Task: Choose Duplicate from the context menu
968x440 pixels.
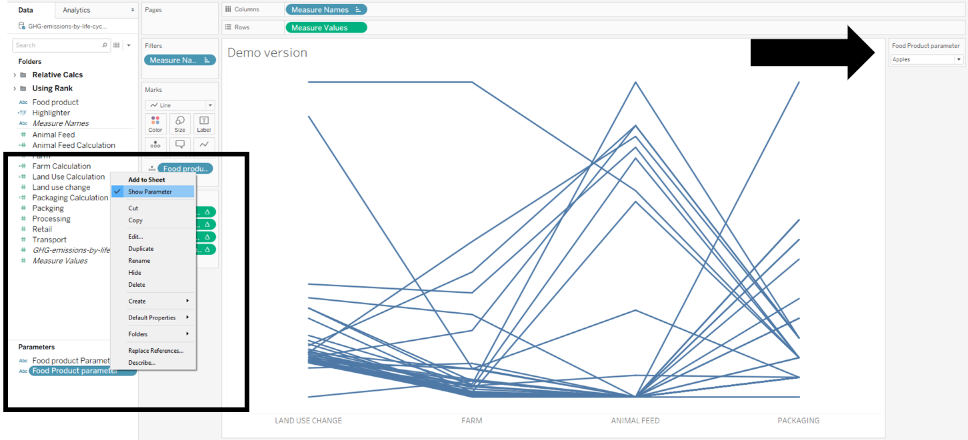Action: click(x=141, y=249)
